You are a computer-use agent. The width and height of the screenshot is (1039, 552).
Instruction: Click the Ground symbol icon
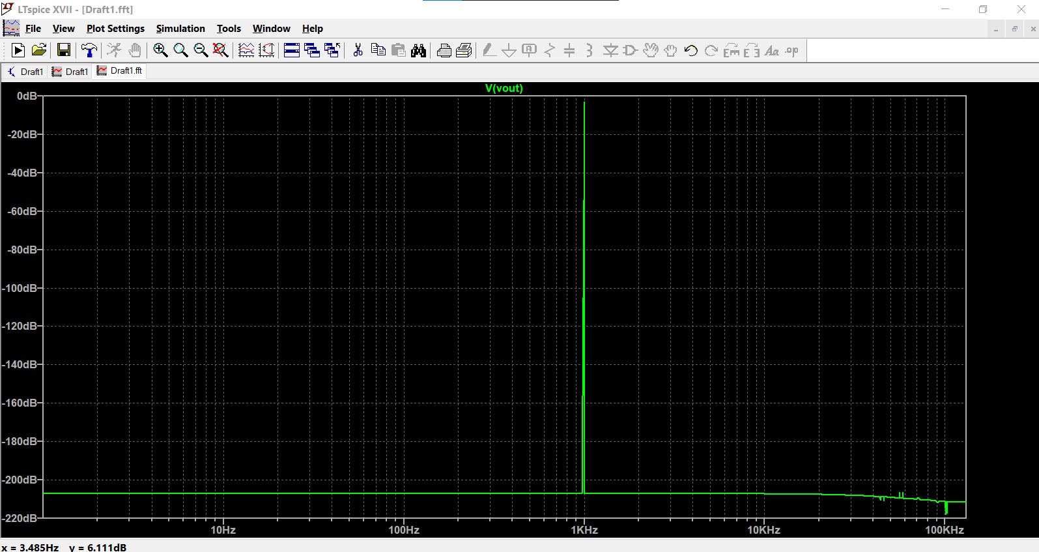coord(509,50)
